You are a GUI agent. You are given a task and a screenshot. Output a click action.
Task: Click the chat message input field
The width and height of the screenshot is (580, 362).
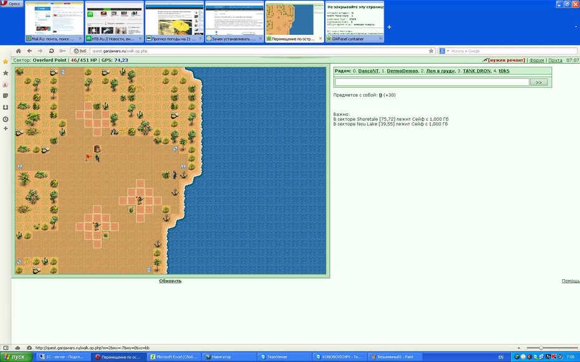[432, 82]
